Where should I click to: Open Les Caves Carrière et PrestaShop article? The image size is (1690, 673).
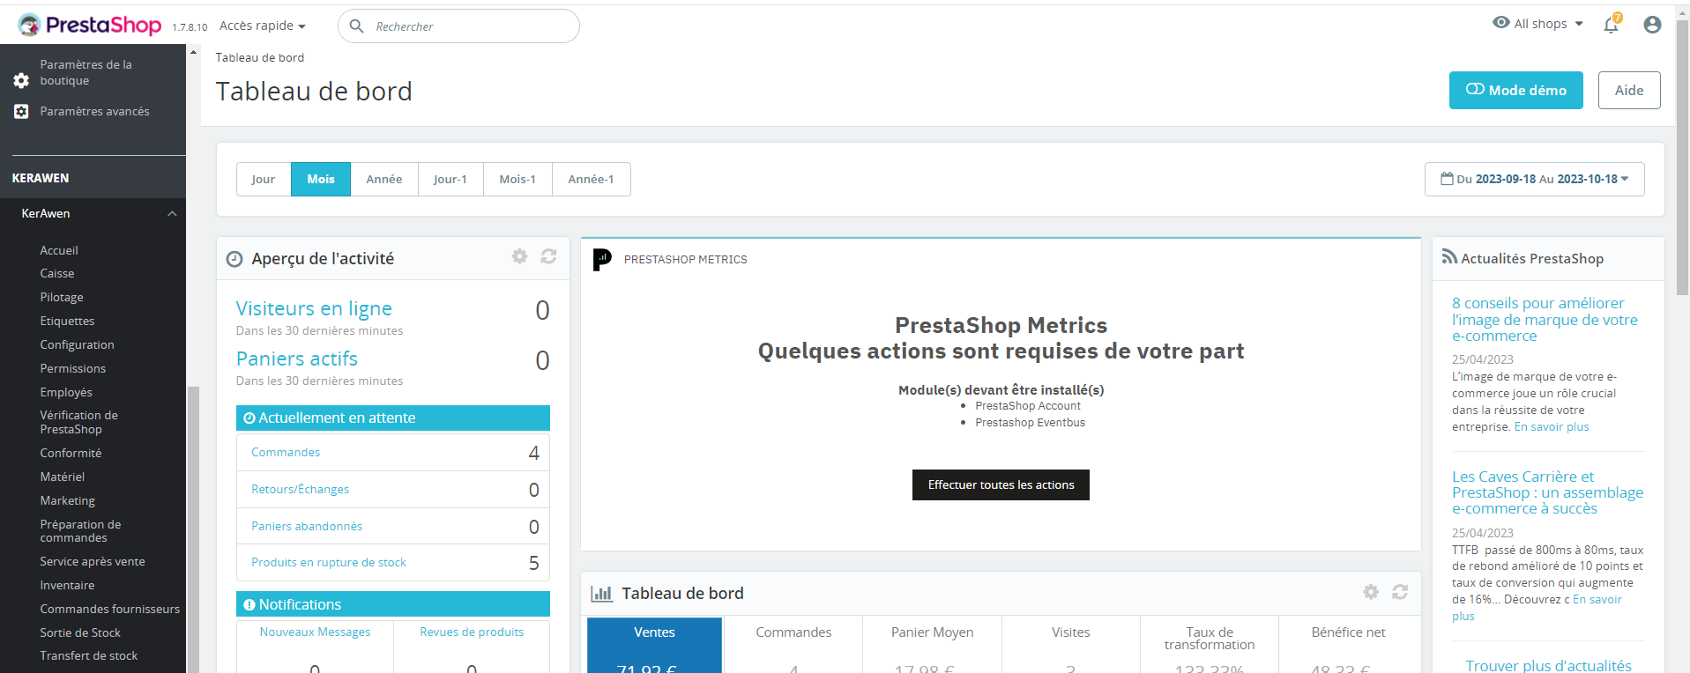[1547, 492]
